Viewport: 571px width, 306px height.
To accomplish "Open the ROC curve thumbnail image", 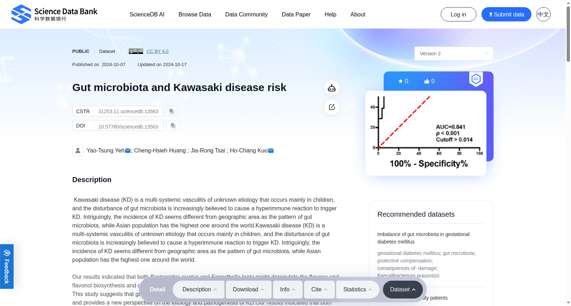I will (x=426, y=133).
